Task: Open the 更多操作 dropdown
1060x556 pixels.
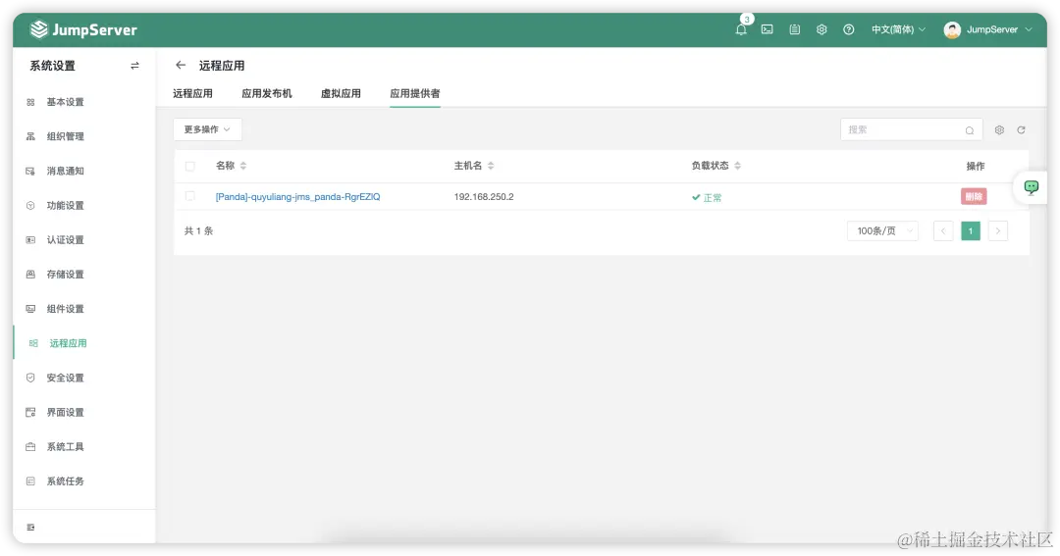Action: coord(207,129)
